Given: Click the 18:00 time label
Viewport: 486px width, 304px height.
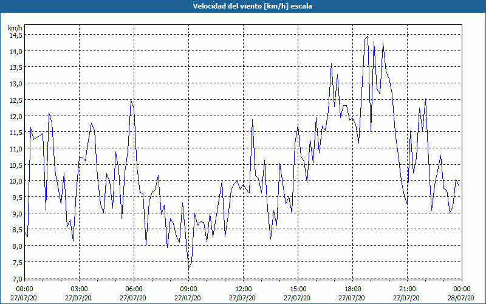Looking at the screenshot, I should pos(353,289).
